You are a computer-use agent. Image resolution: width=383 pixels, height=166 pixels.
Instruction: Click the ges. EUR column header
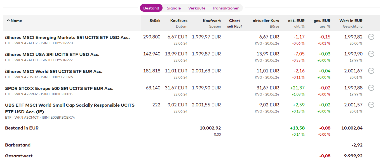click(x=322, y=21)
